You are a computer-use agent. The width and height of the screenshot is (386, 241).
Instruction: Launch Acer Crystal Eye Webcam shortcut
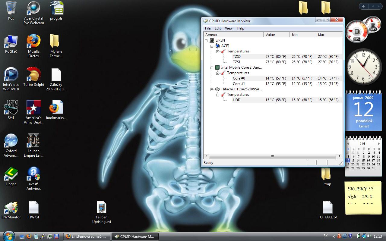34,13
